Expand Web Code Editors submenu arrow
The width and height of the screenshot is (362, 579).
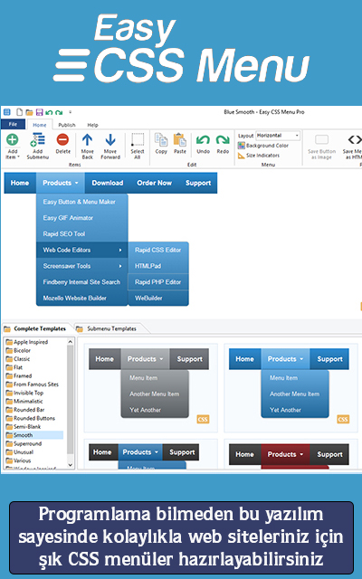tap(120, 250)
